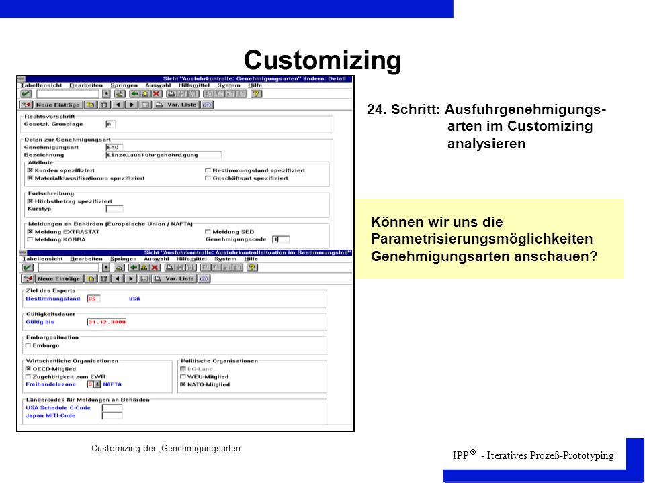
Task: Click the copy icon beside Neue Einträge, lower window
Action: pos(91,279)
